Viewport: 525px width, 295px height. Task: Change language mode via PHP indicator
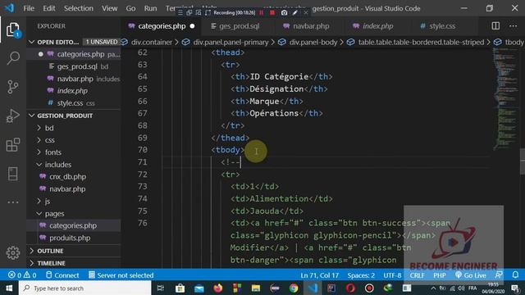pos(440,275)
